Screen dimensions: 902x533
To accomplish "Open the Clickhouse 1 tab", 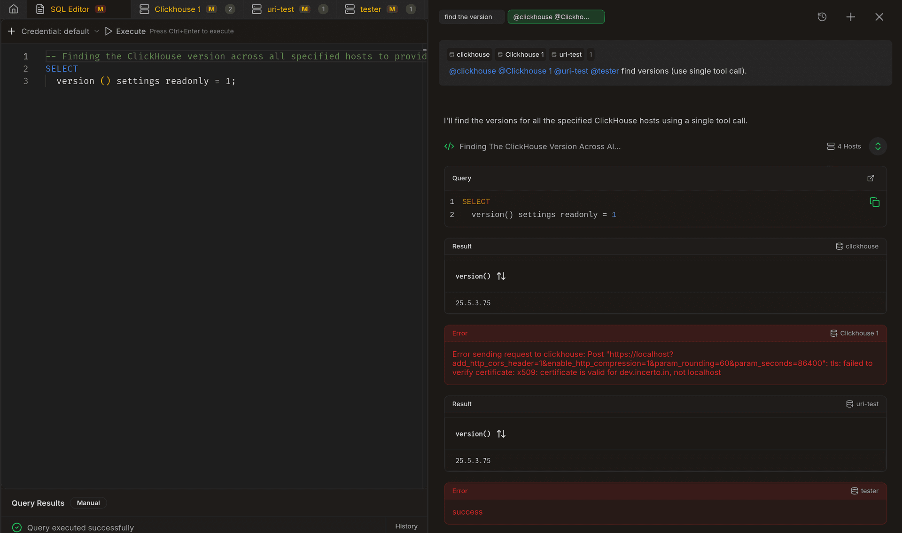I will pyautogui.click(x=187, y=9).
